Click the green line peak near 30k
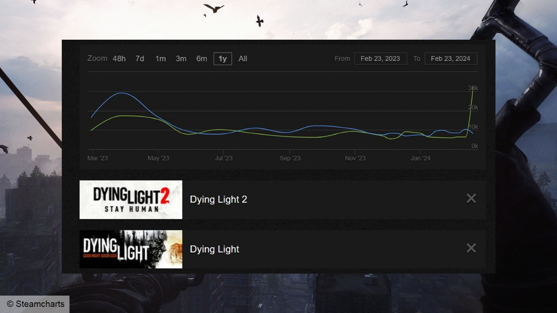Screen dimensions: 557x313 tap(473, 89)
